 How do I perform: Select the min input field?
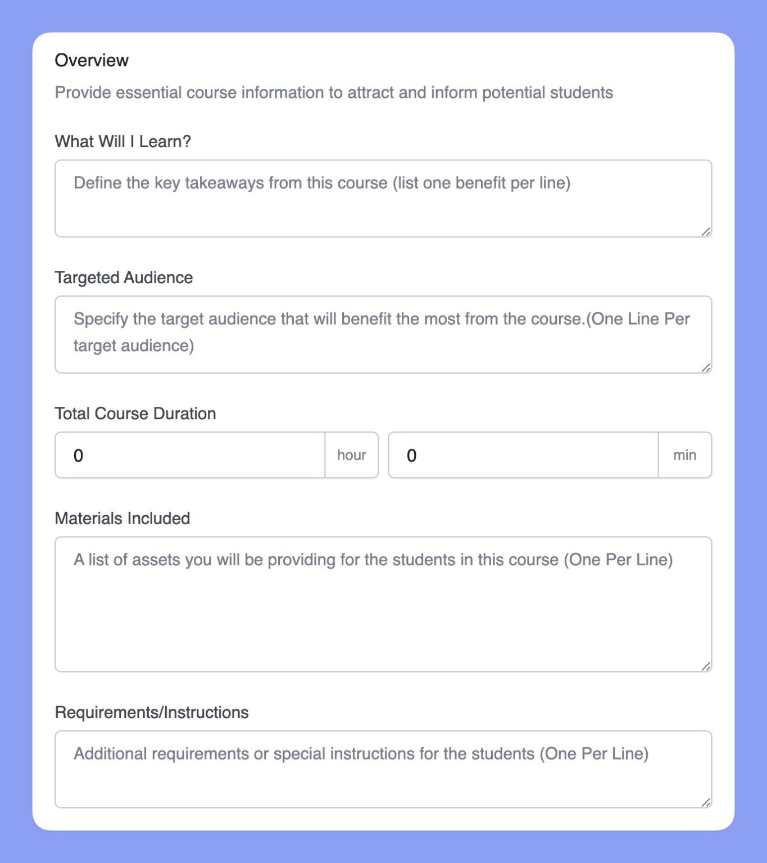tap(523, 455)
